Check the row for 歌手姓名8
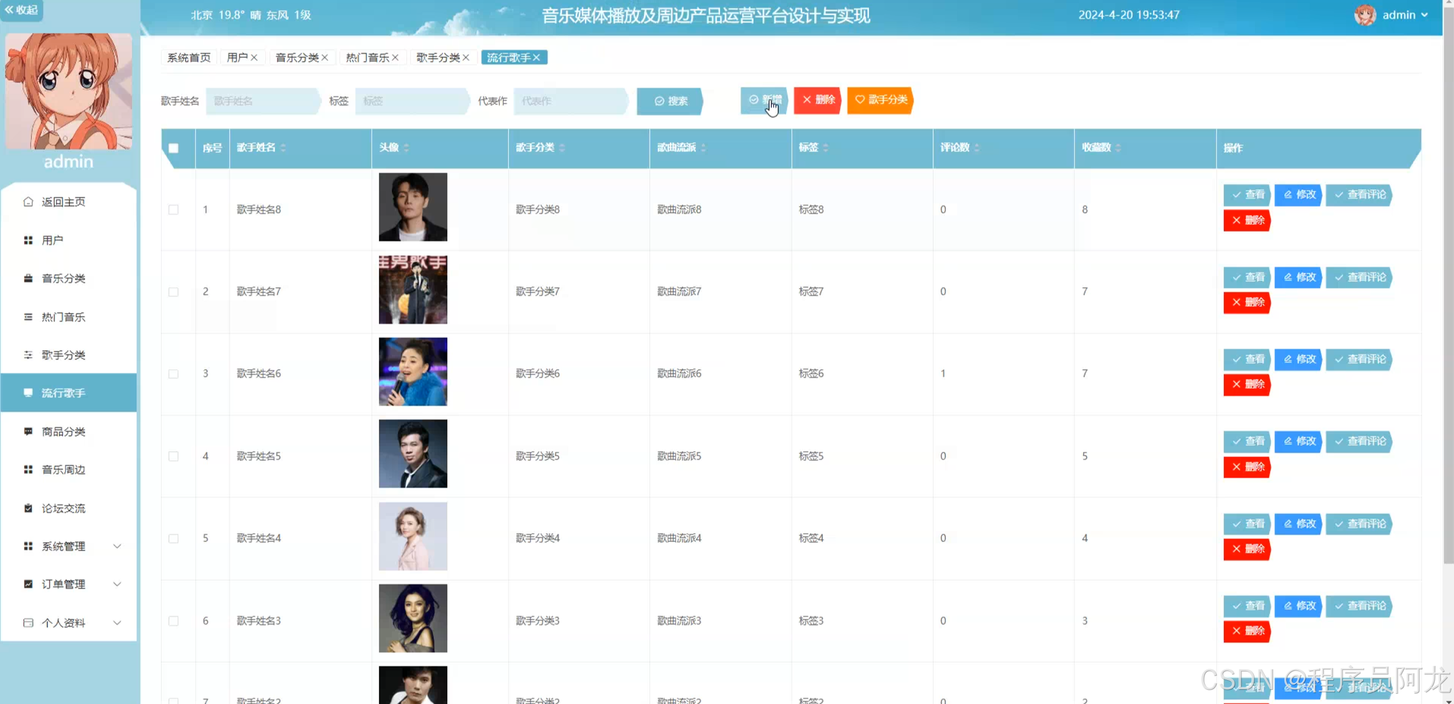 [x=174, y=210]
